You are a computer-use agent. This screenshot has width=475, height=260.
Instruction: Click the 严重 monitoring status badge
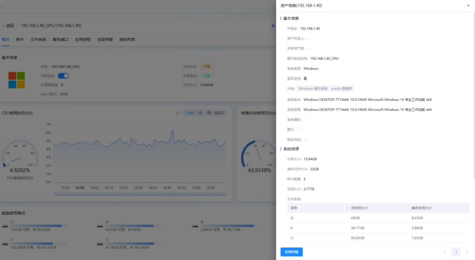coord(207,67)
